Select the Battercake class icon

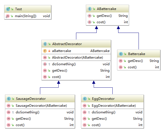click(x=121, y=54)
